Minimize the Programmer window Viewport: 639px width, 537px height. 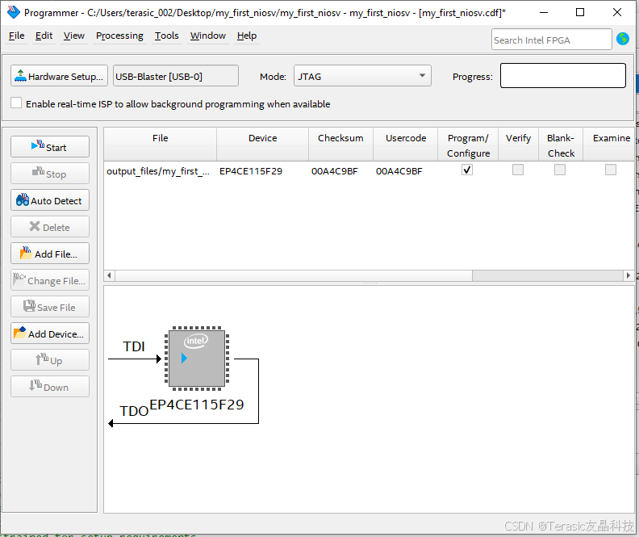coord(544,12)
